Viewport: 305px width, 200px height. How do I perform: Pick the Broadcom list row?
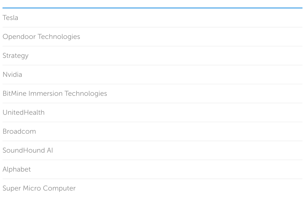point(19,131)
